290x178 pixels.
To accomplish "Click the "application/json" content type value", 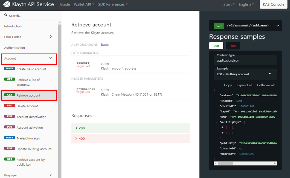I will 228,61.
